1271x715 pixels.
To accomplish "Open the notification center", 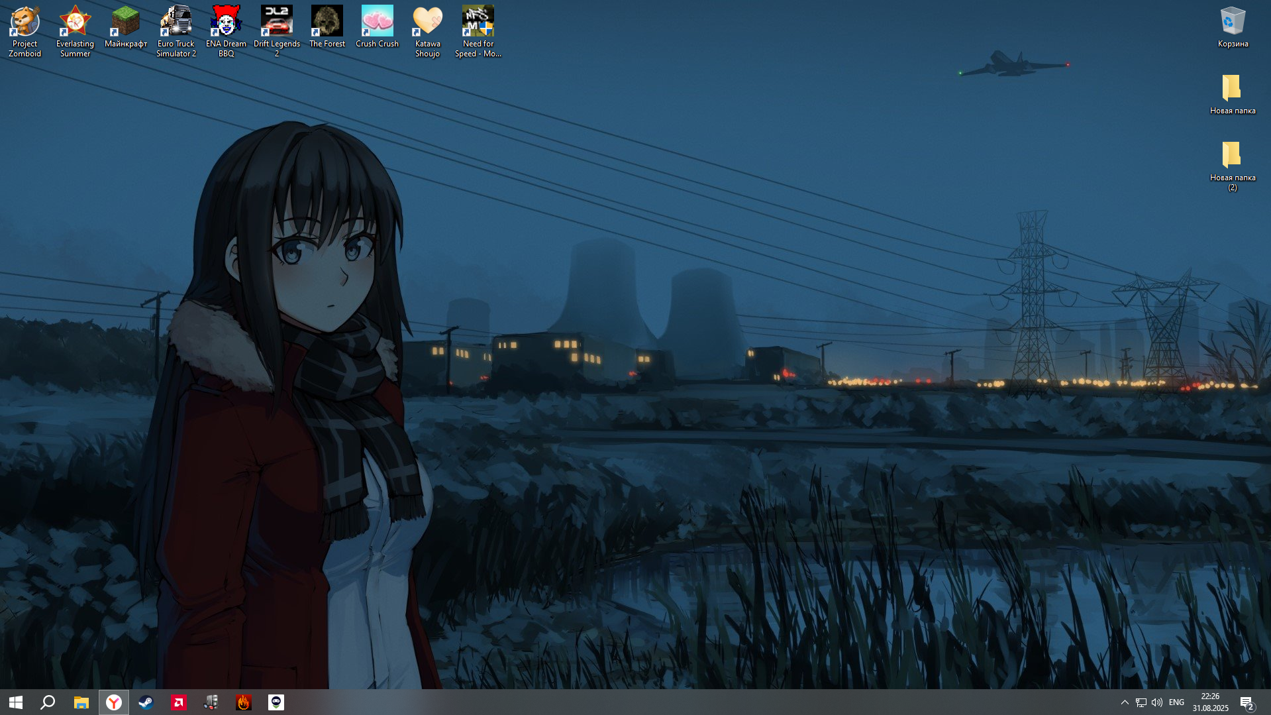I will [1248, 702].
